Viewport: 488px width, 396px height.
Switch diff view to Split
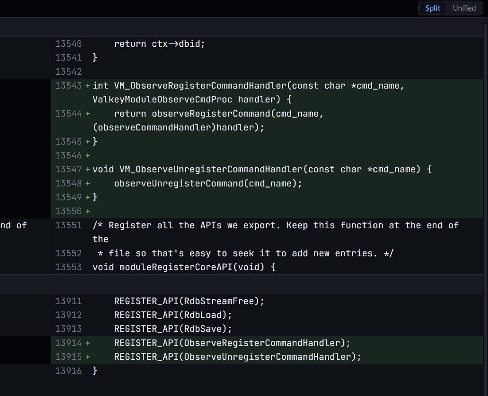tap(433, 8)
